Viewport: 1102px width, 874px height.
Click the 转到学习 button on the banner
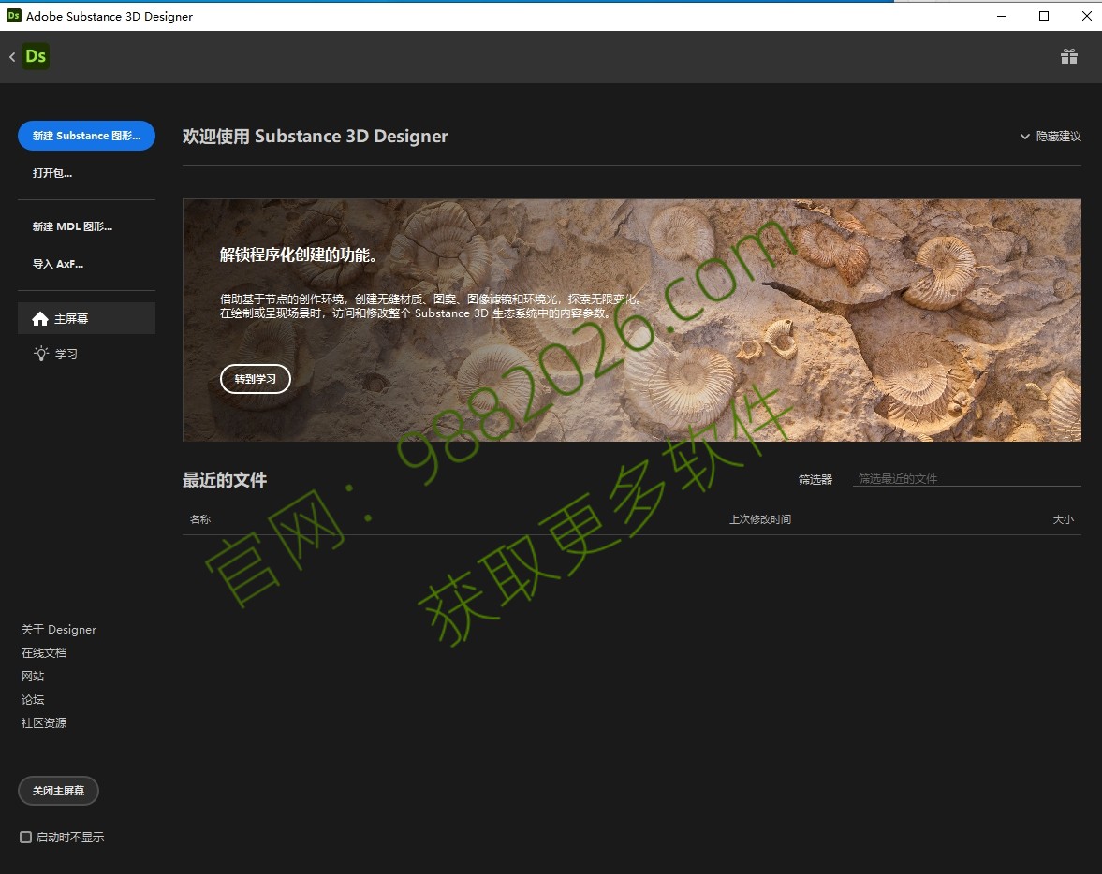pos(255,379)
